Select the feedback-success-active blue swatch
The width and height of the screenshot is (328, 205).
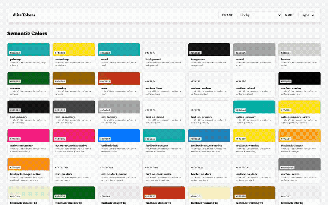(x=209, y=136)
